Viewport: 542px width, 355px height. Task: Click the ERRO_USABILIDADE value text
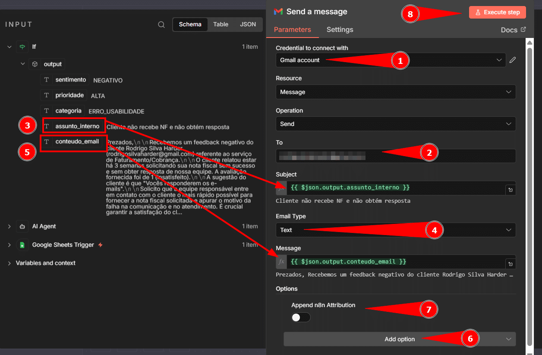pyautogui.click(x=117, y=111)
